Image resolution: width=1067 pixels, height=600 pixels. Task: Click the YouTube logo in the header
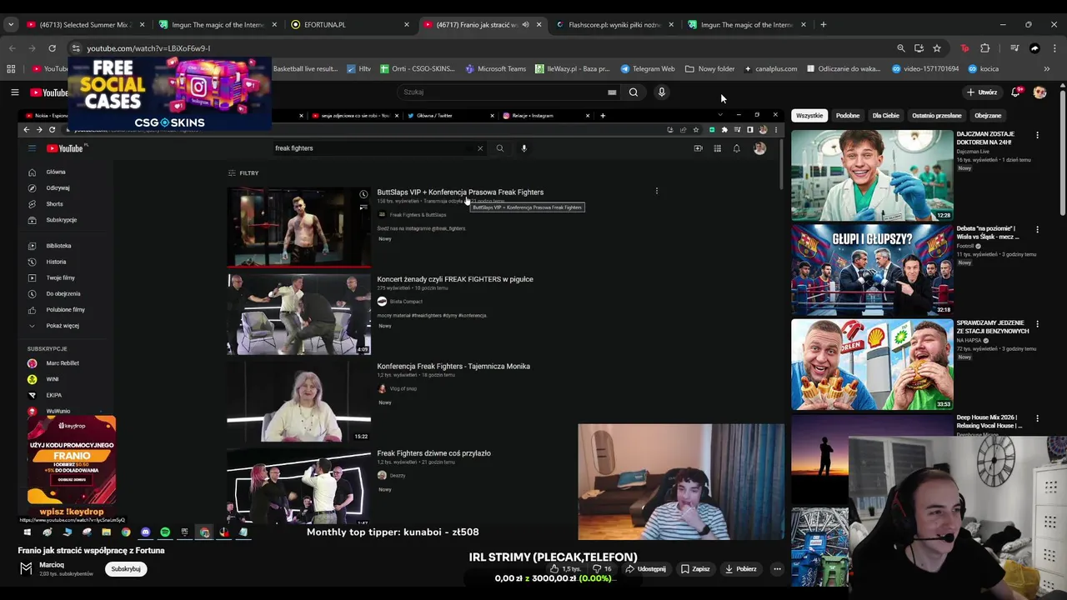point(50,92)
